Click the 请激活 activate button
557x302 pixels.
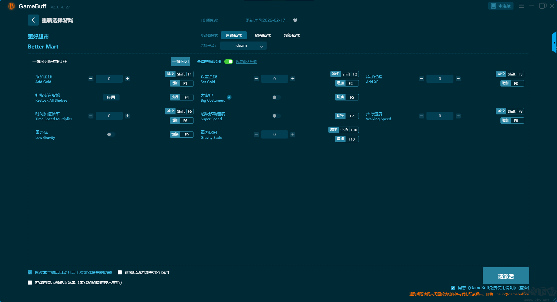coord(506,276)
